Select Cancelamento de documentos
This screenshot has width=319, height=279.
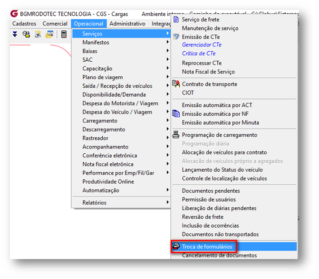tap(219, 255)
